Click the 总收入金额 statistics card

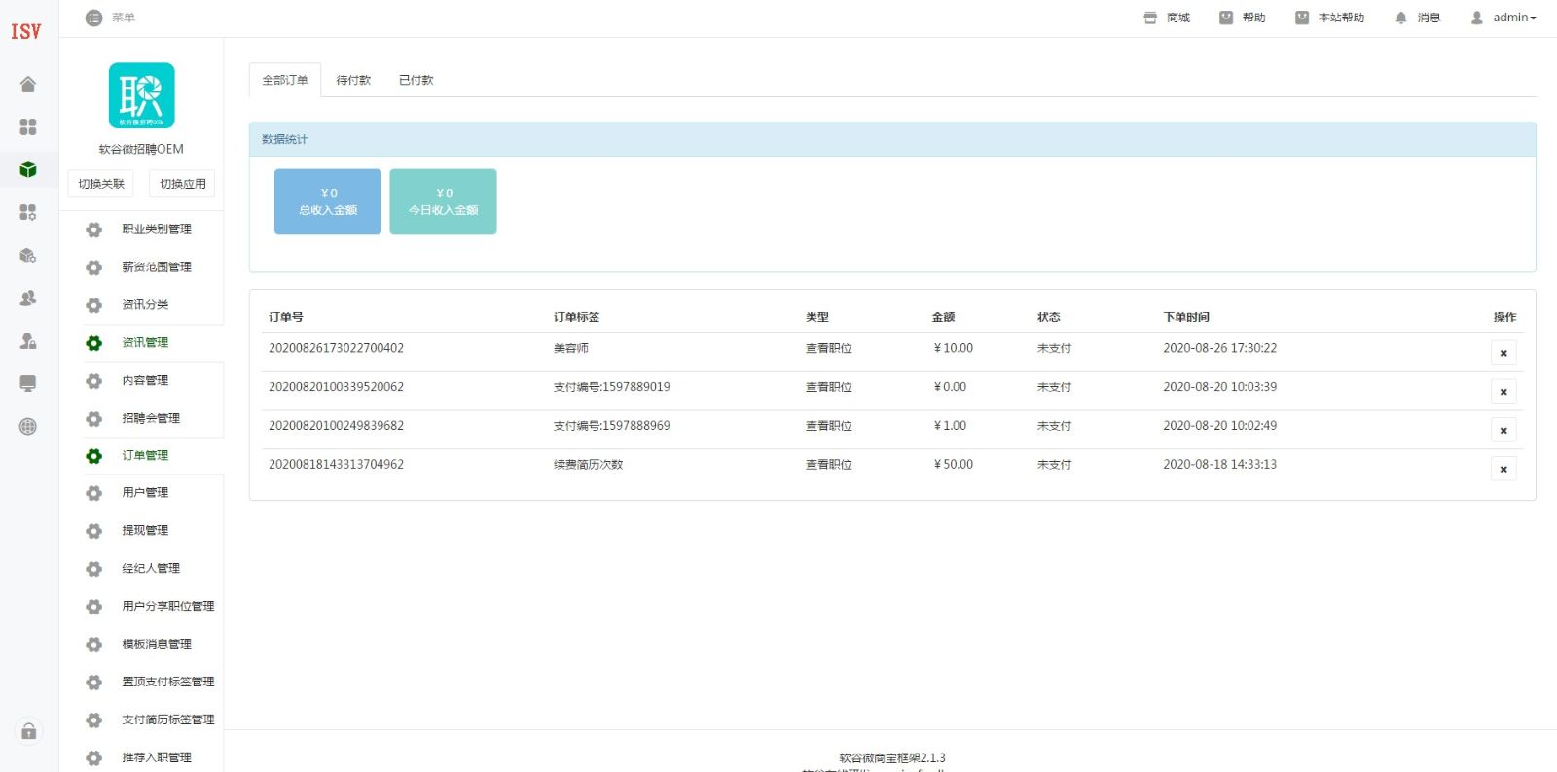coord(328,201)
